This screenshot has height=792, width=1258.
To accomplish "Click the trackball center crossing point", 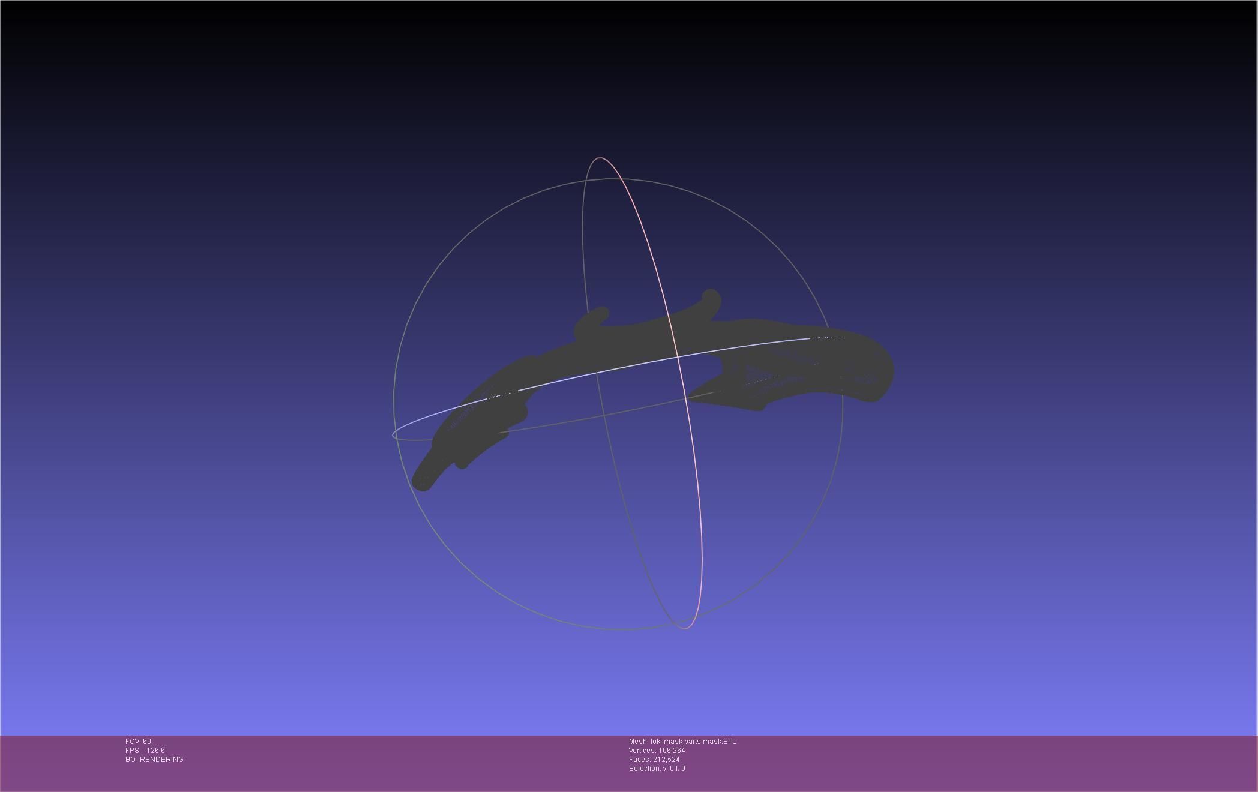I will tap(678, 356).
